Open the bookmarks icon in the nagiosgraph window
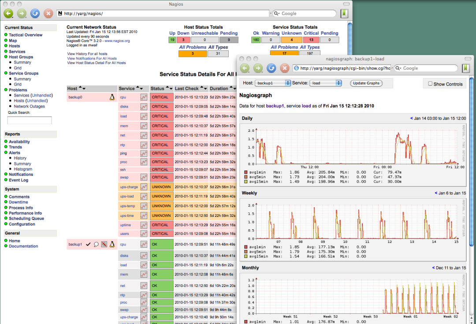Viewport: 476px width, 324px height. 466,68
